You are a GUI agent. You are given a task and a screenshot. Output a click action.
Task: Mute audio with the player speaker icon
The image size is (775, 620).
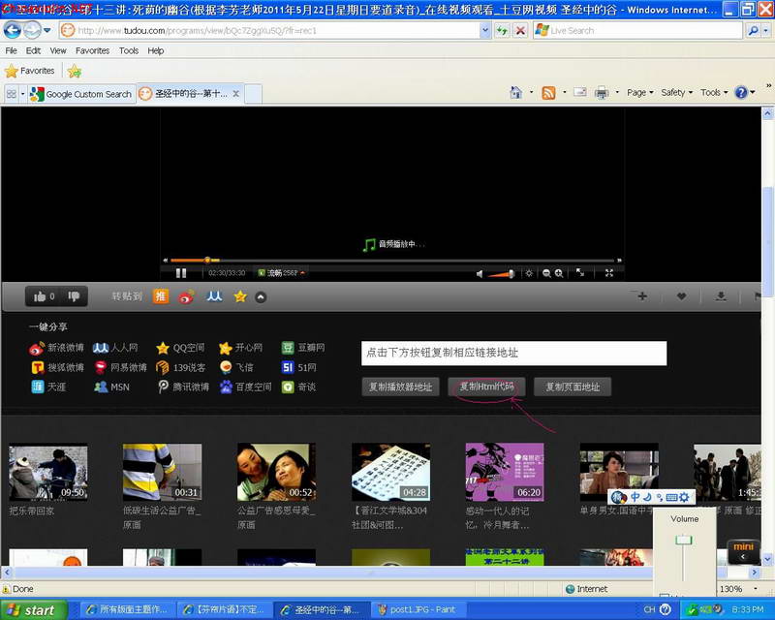[480, 273]
